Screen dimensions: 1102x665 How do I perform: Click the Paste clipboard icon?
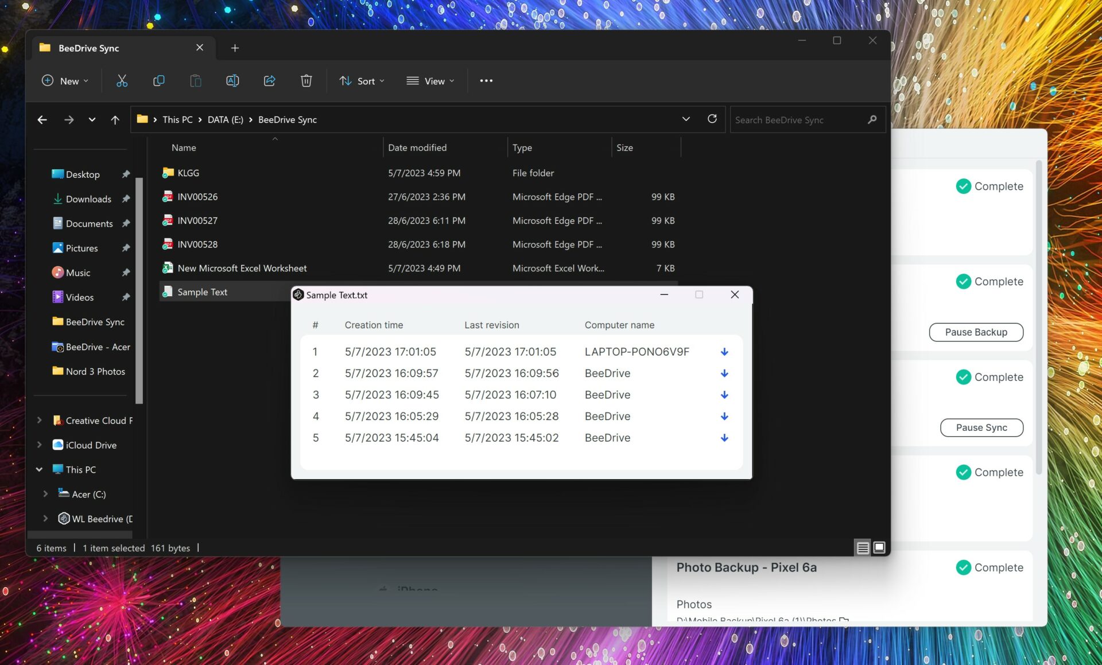click(196, 81)
